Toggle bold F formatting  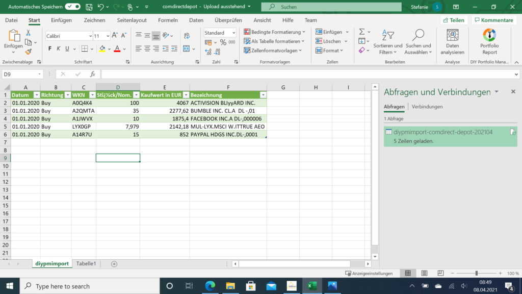click(x=49, y=48)
